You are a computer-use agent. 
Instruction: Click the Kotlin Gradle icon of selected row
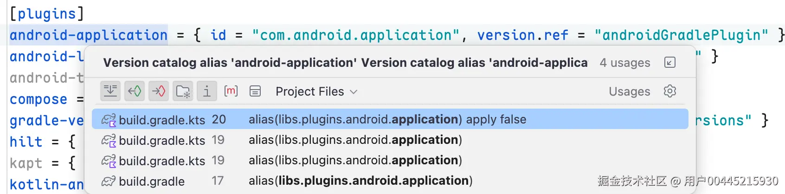pos(108,120)
